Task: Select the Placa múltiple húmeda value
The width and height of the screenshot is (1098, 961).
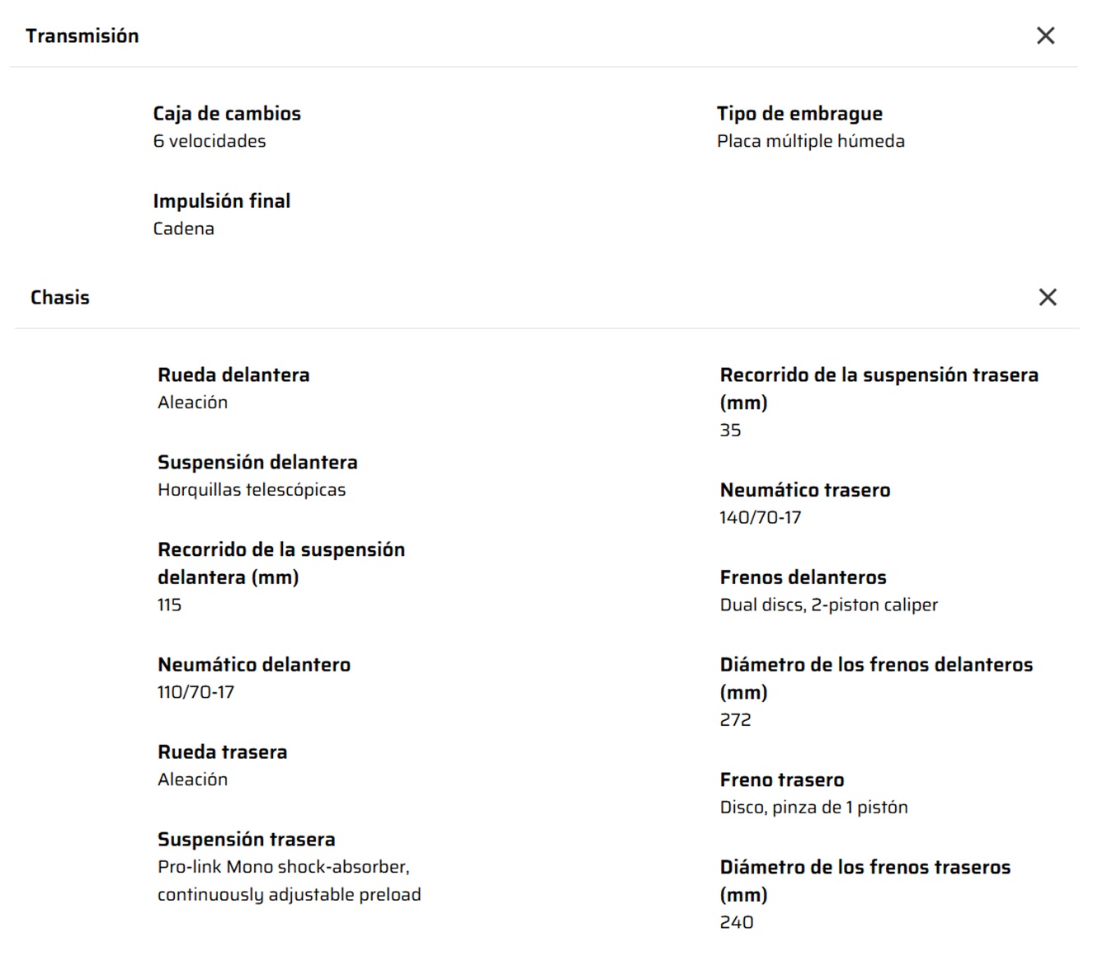Action: [x=811, y=141]
